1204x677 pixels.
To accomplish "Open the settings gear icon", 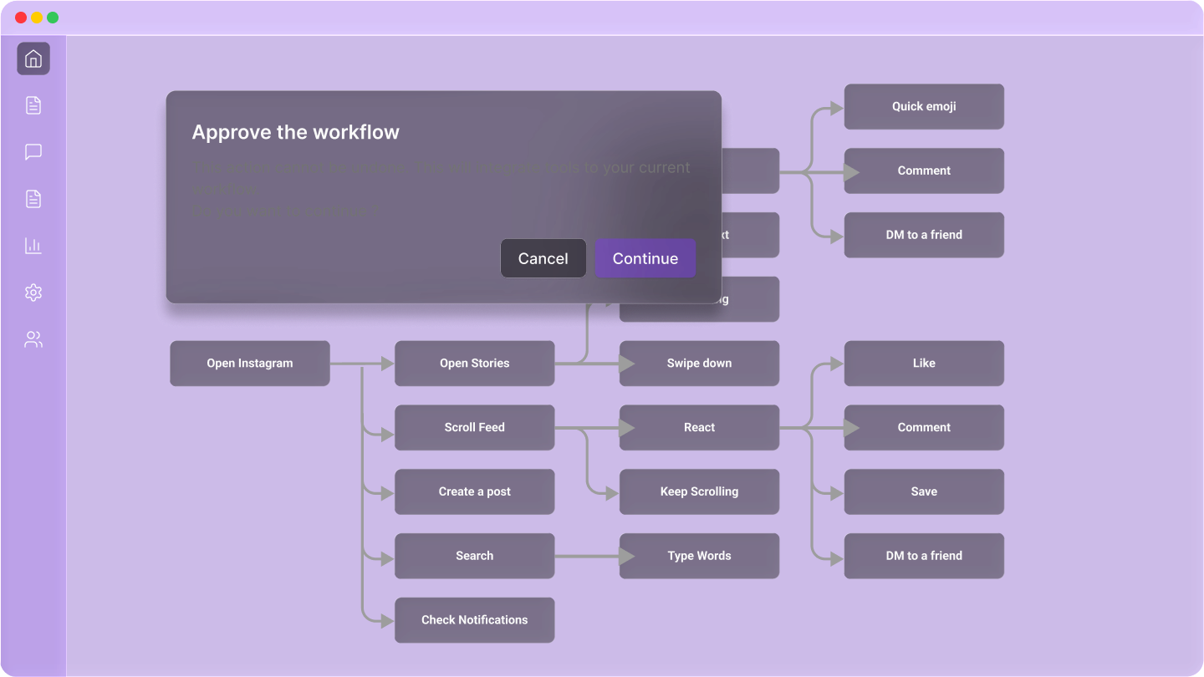I will point(33,293).
